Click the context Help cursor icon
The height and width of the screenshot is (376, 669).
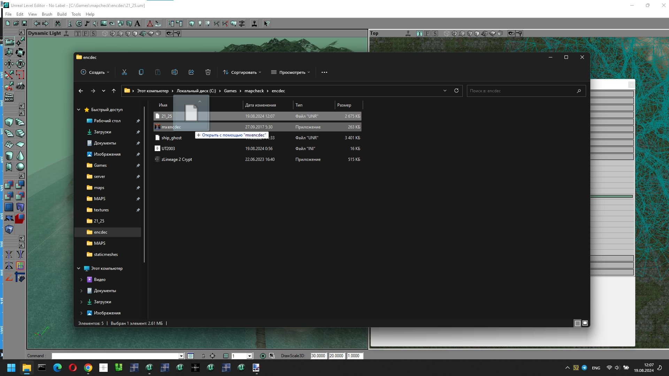tap(267, 23)
